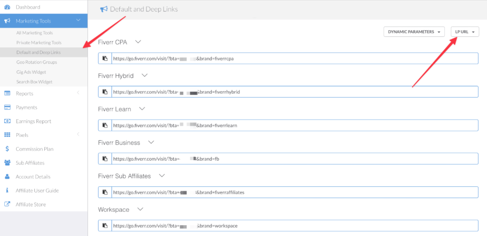487x236 pixels.
Task: Click copy icon beside Fiverr Learn URL
Action: pyautogui.click(x=105, y=125)
